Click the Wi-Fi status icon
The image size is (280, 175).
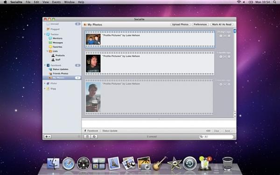[x=238, y=2]
